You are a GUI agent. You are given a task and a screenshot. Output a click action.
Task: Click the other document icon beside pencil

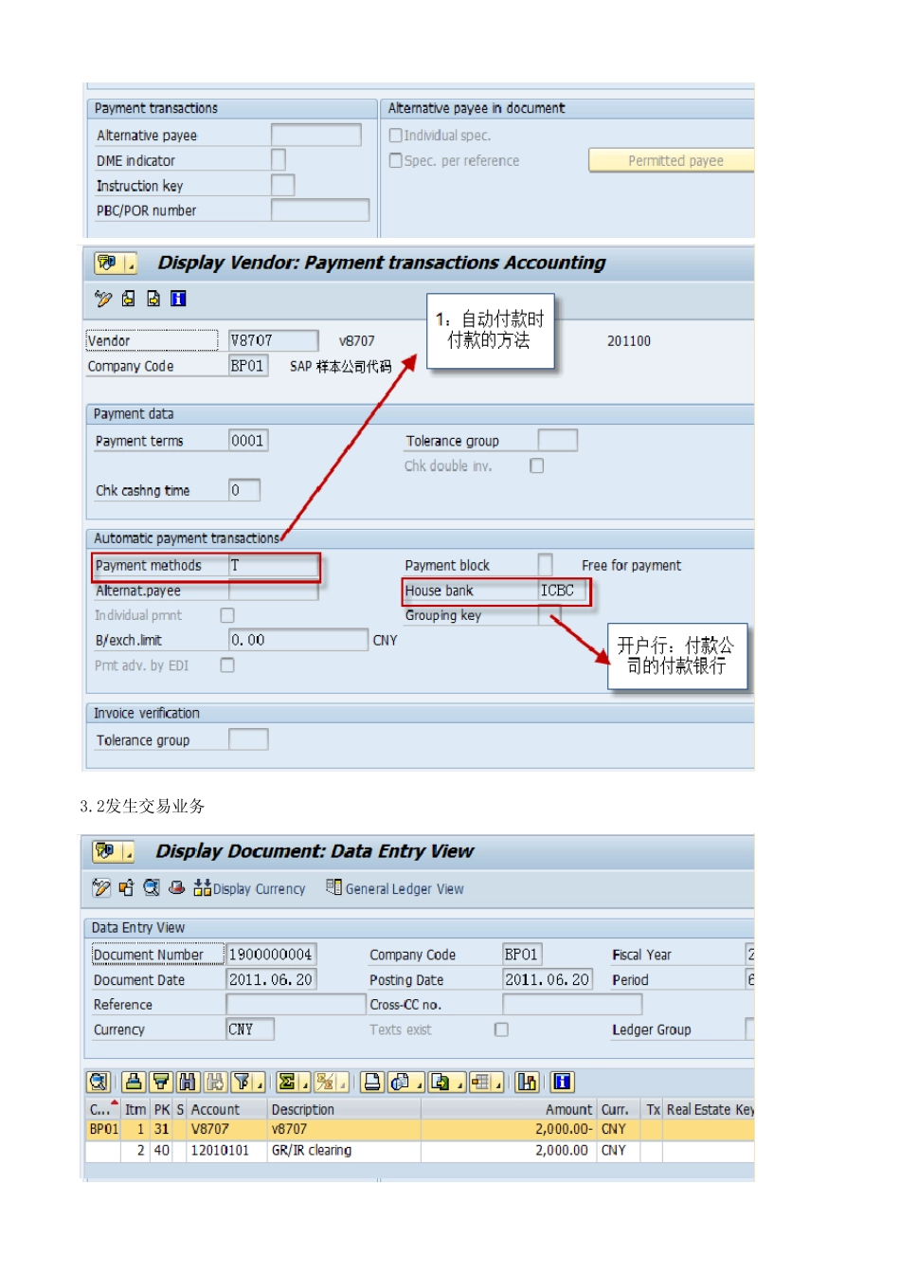pyautogui.click(x=126, y=888)
